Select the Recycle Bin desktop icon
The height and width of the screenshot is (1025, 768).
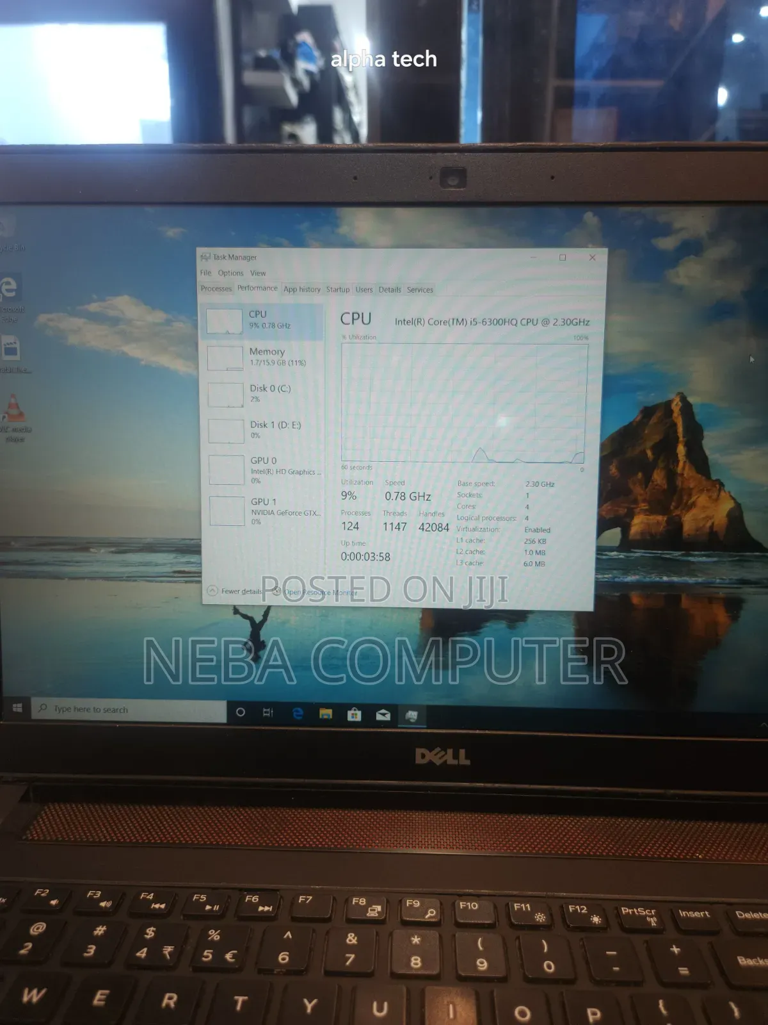[x=11, y=234]
